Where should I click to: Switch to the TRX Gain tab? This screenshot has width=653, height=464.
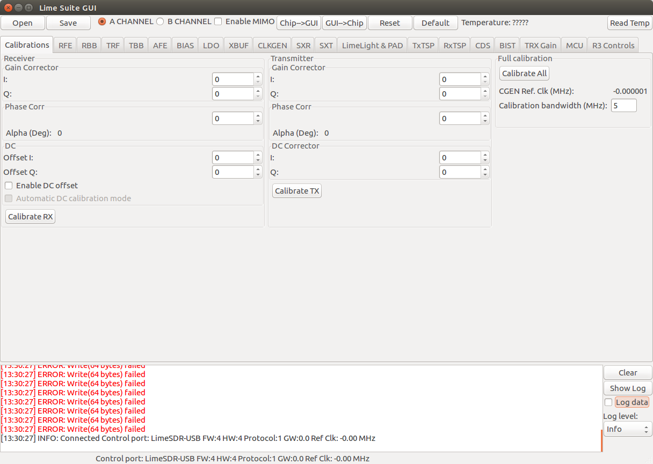coord(541,46)
